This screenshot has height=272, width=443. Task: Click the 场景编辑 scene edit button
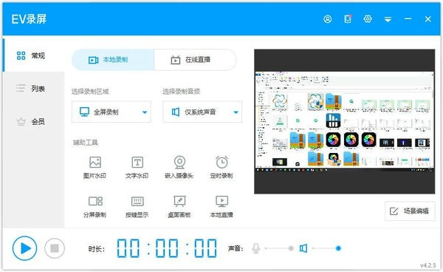tap(410, 211)
